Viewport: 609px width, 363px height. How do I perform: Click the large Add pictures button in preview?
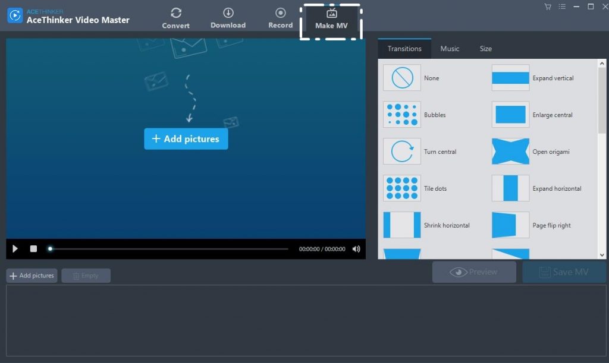(x=186, y=139)
